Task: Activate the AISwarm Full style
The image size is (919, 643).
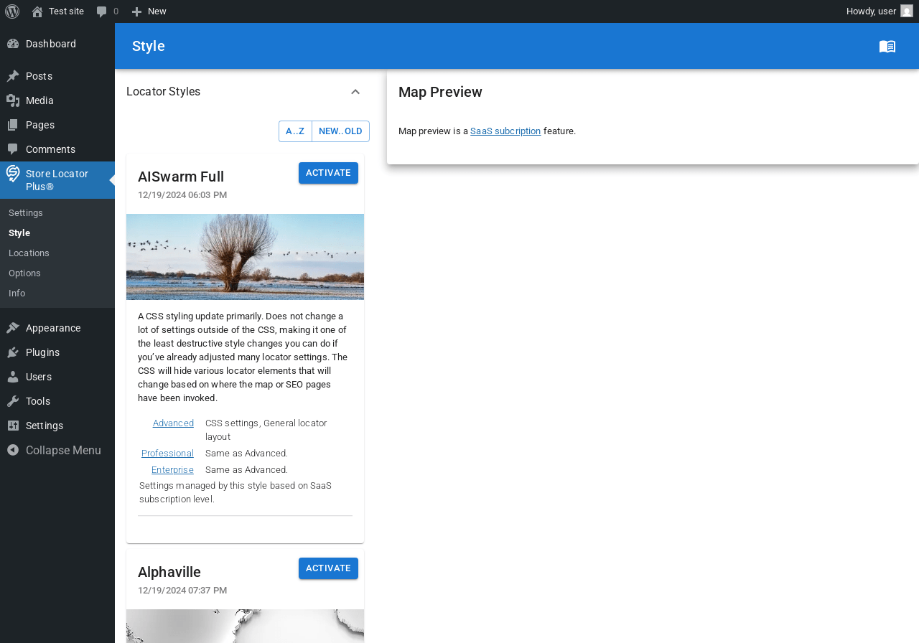Action: [328, 173]
